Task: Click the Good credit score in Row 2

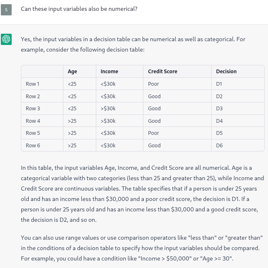Action: coord(177,96)
